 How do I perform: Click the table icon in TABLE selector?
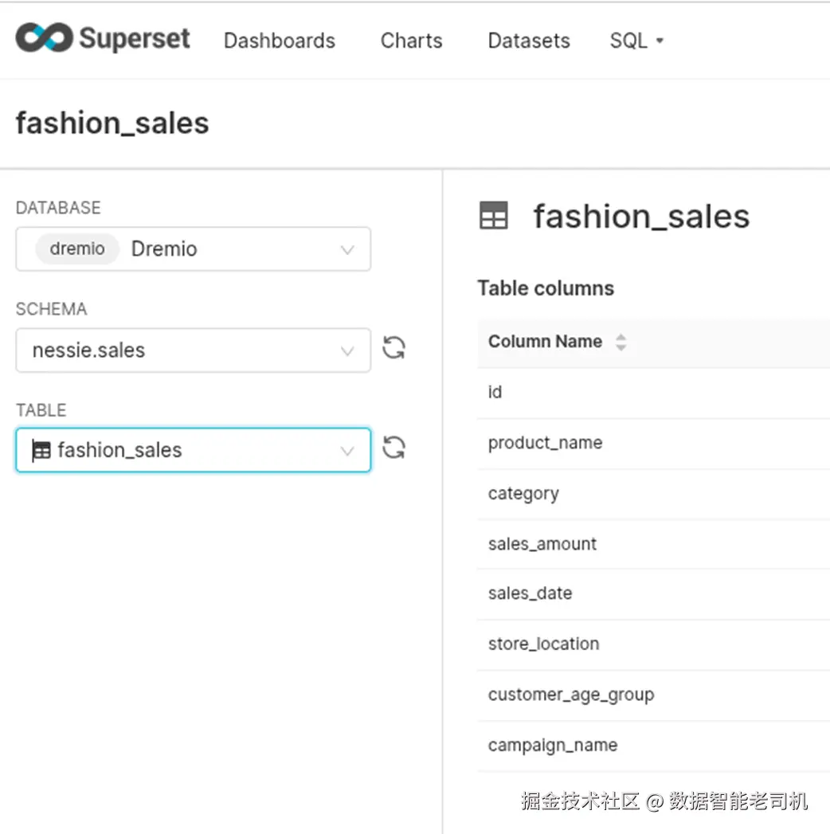(x=41, y=451)
